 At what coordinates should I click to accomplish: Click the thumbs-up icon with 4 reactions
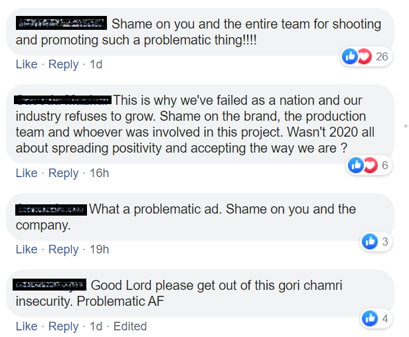(x=370, y=318)
